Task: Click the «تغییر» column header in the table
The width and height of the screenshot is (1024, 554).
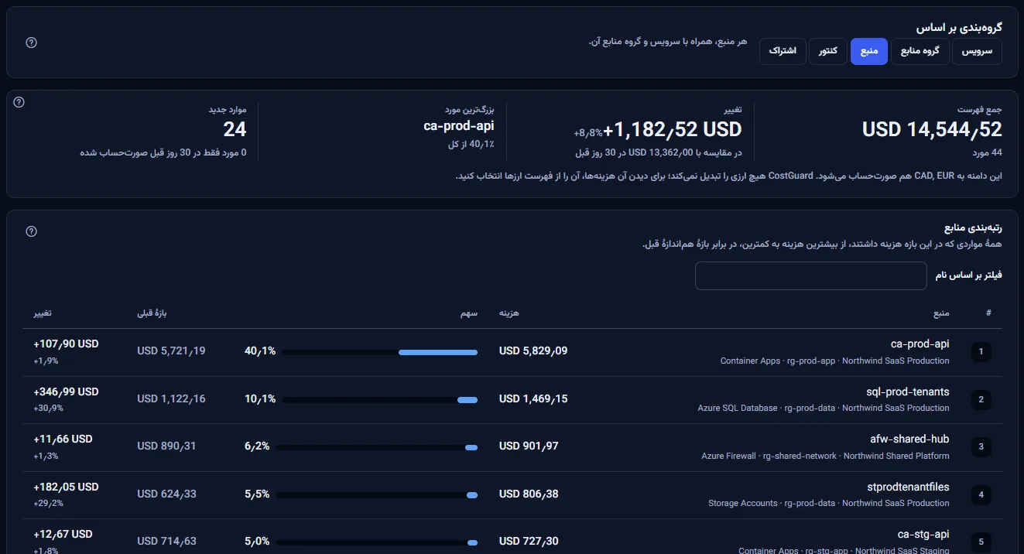Action: click(43, 313)
